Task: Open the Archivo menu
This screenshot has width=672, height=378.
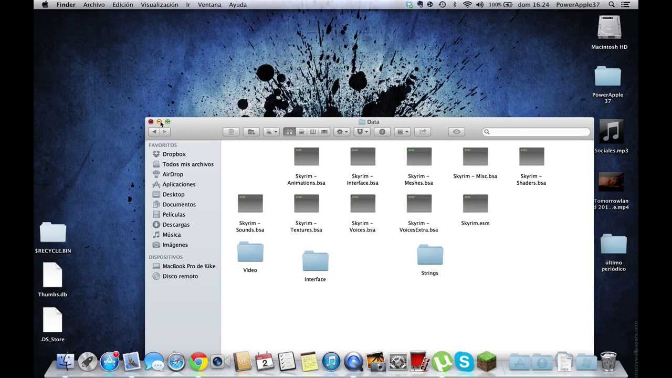Action: coord(94,5)
